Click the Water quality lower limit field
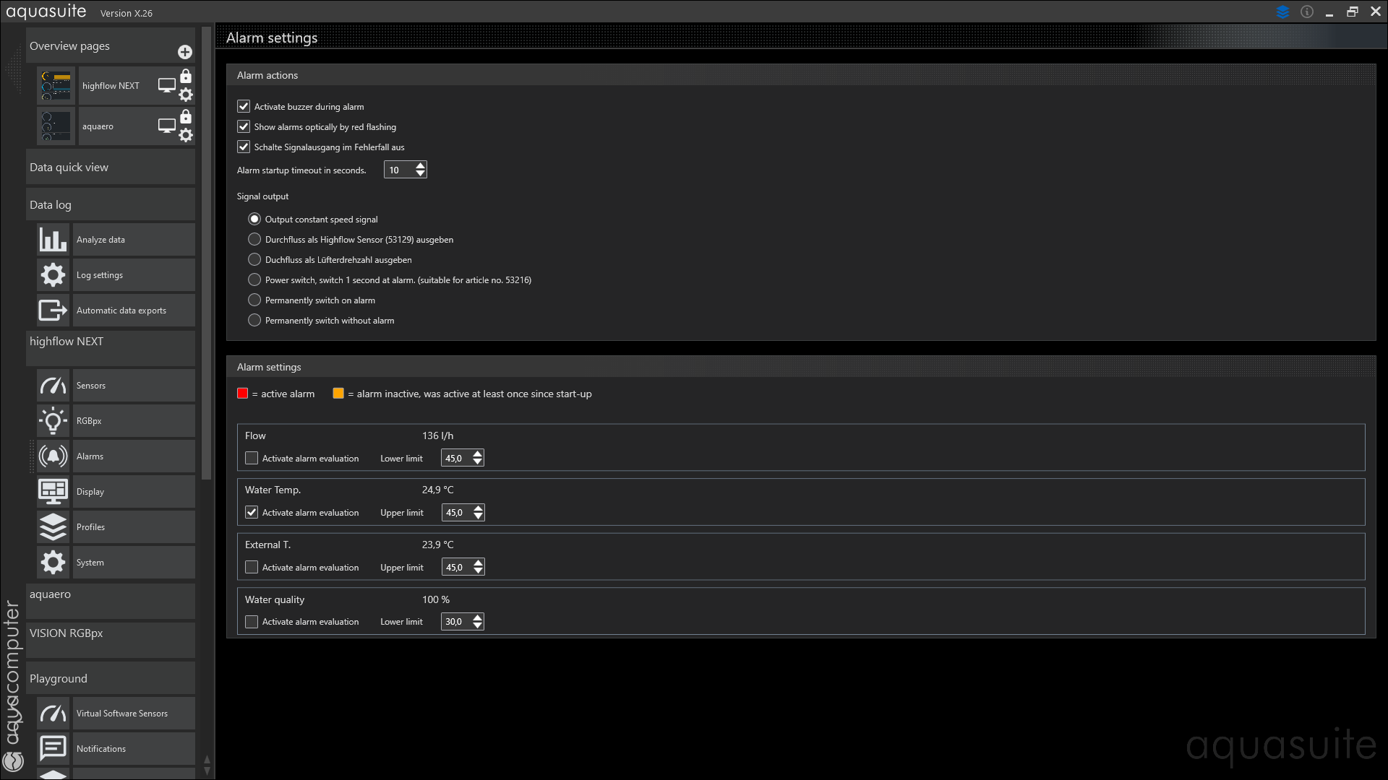 pos(456,621)
